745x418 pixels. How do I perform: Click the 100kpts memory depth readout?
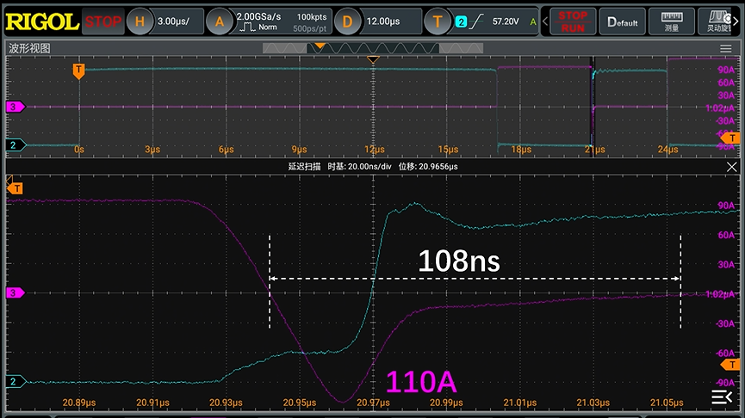pyautogui.click(x=312, y=17)
